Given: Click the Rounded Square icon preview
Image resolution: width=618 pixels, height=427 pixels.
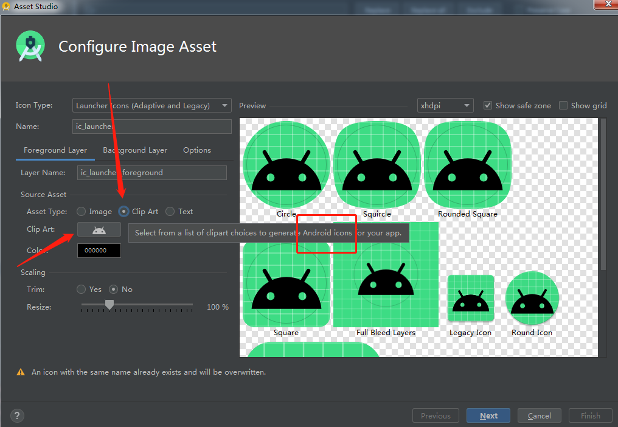Looking at the screenshot, I should click(468, 165).
